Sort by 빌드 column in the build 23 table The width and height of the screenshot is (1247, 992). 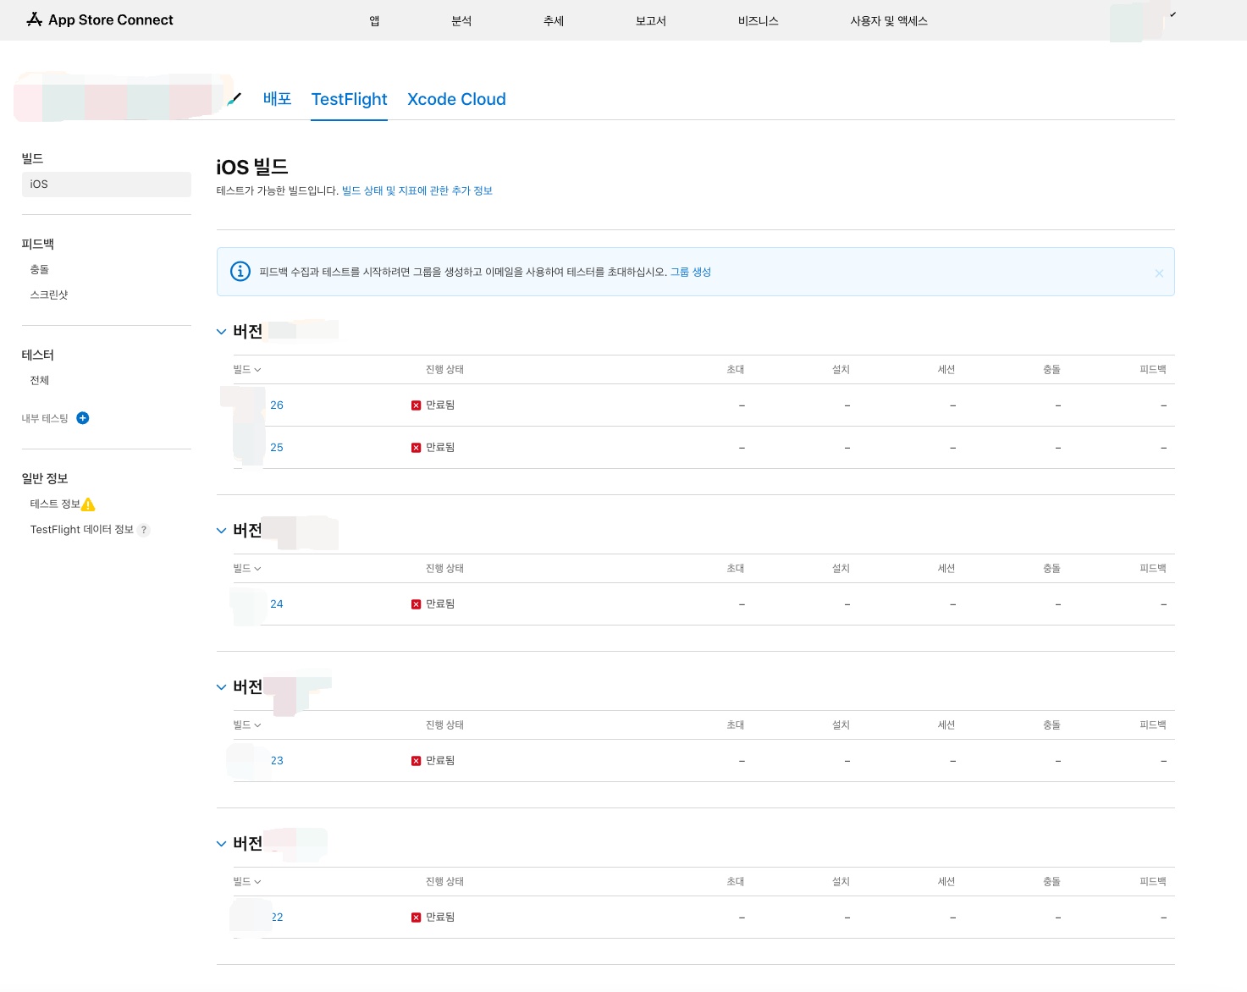tap(247, 725)
